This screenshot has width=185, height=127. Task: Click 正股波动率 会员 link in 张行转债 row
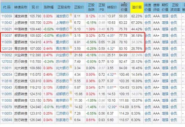click(x=174, y=120)
